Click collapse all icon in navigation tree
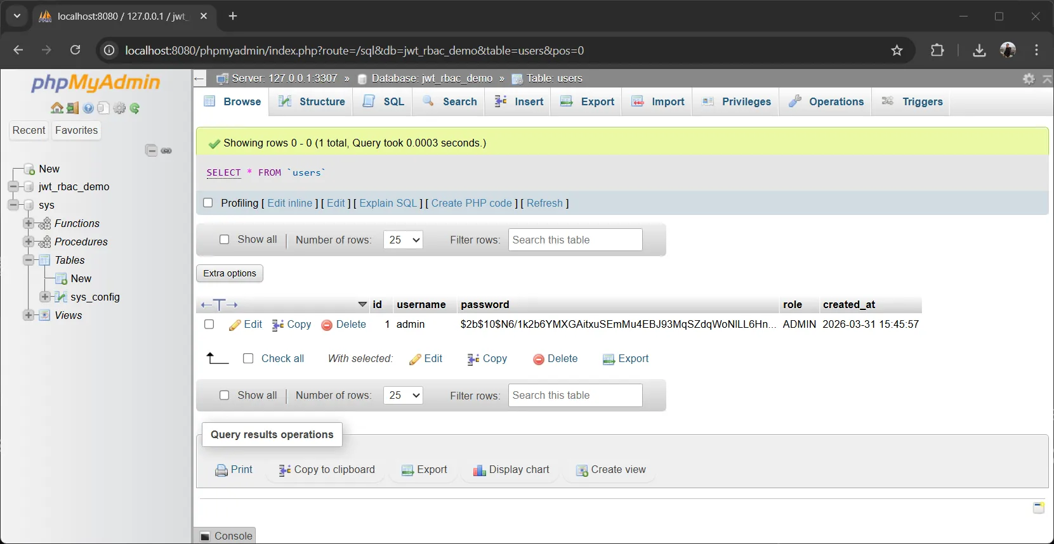This screenshot has height=544, width=1054. (151, 150)
